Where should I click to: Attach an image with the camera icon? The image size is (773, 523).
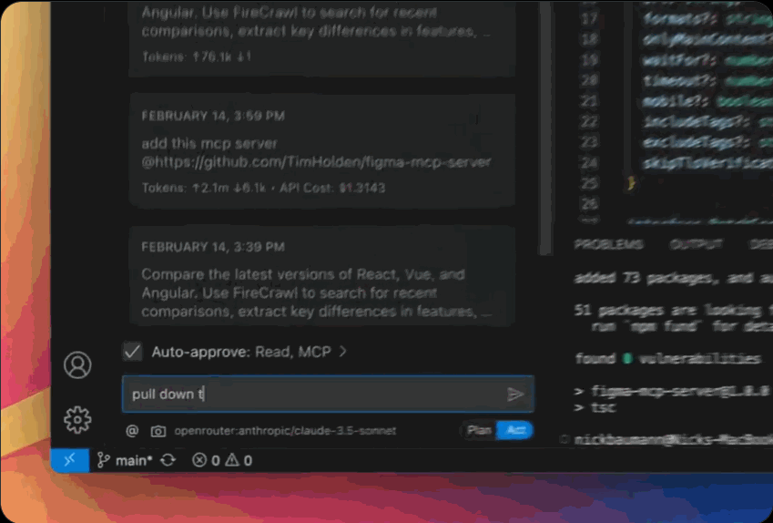pyautogui.click(x=158, y=431)
